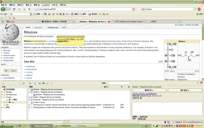This screenshot has width=204, height=128.
Task: Open the ScrapBook menu
Action: click(46, 5)
